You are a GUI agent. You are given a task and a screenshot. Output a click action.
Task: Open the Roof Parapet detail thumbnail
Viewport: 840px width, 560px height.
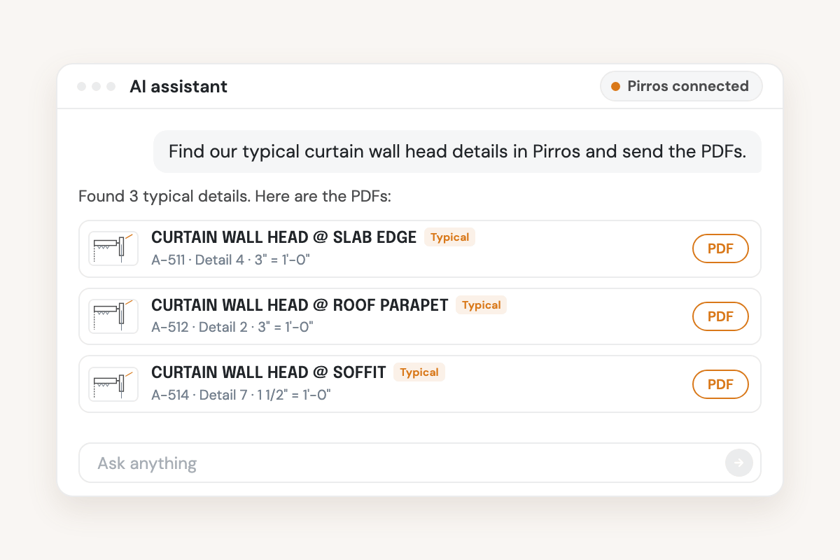pos(113,316)
